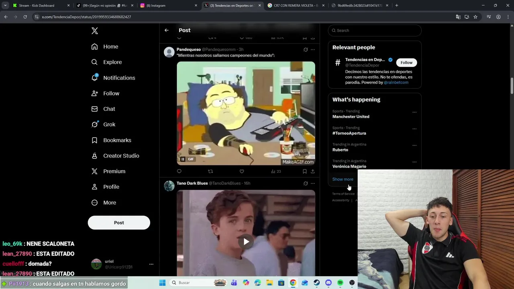This screenshot has height=289, width=514.
Task: Open Discord from the taskbar
Action: [x=328, y=283]
